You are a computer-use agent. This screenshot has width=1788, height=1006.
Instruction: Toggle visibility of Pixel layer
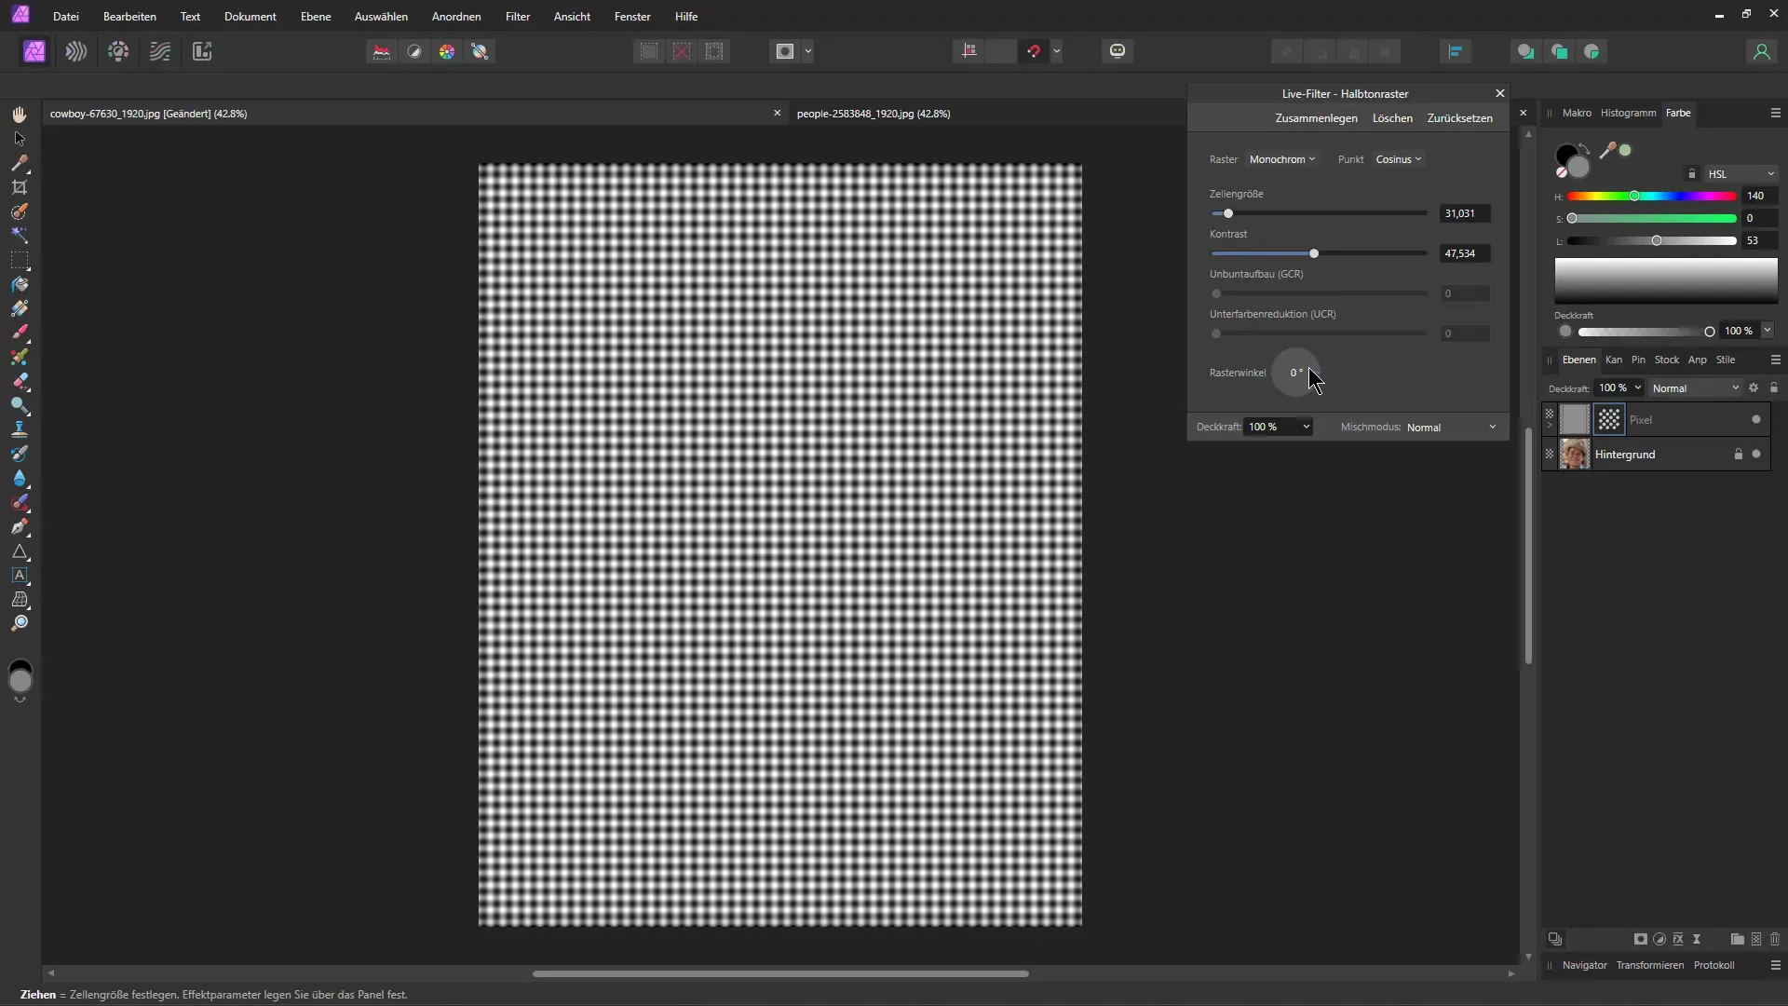(1758, 419)
